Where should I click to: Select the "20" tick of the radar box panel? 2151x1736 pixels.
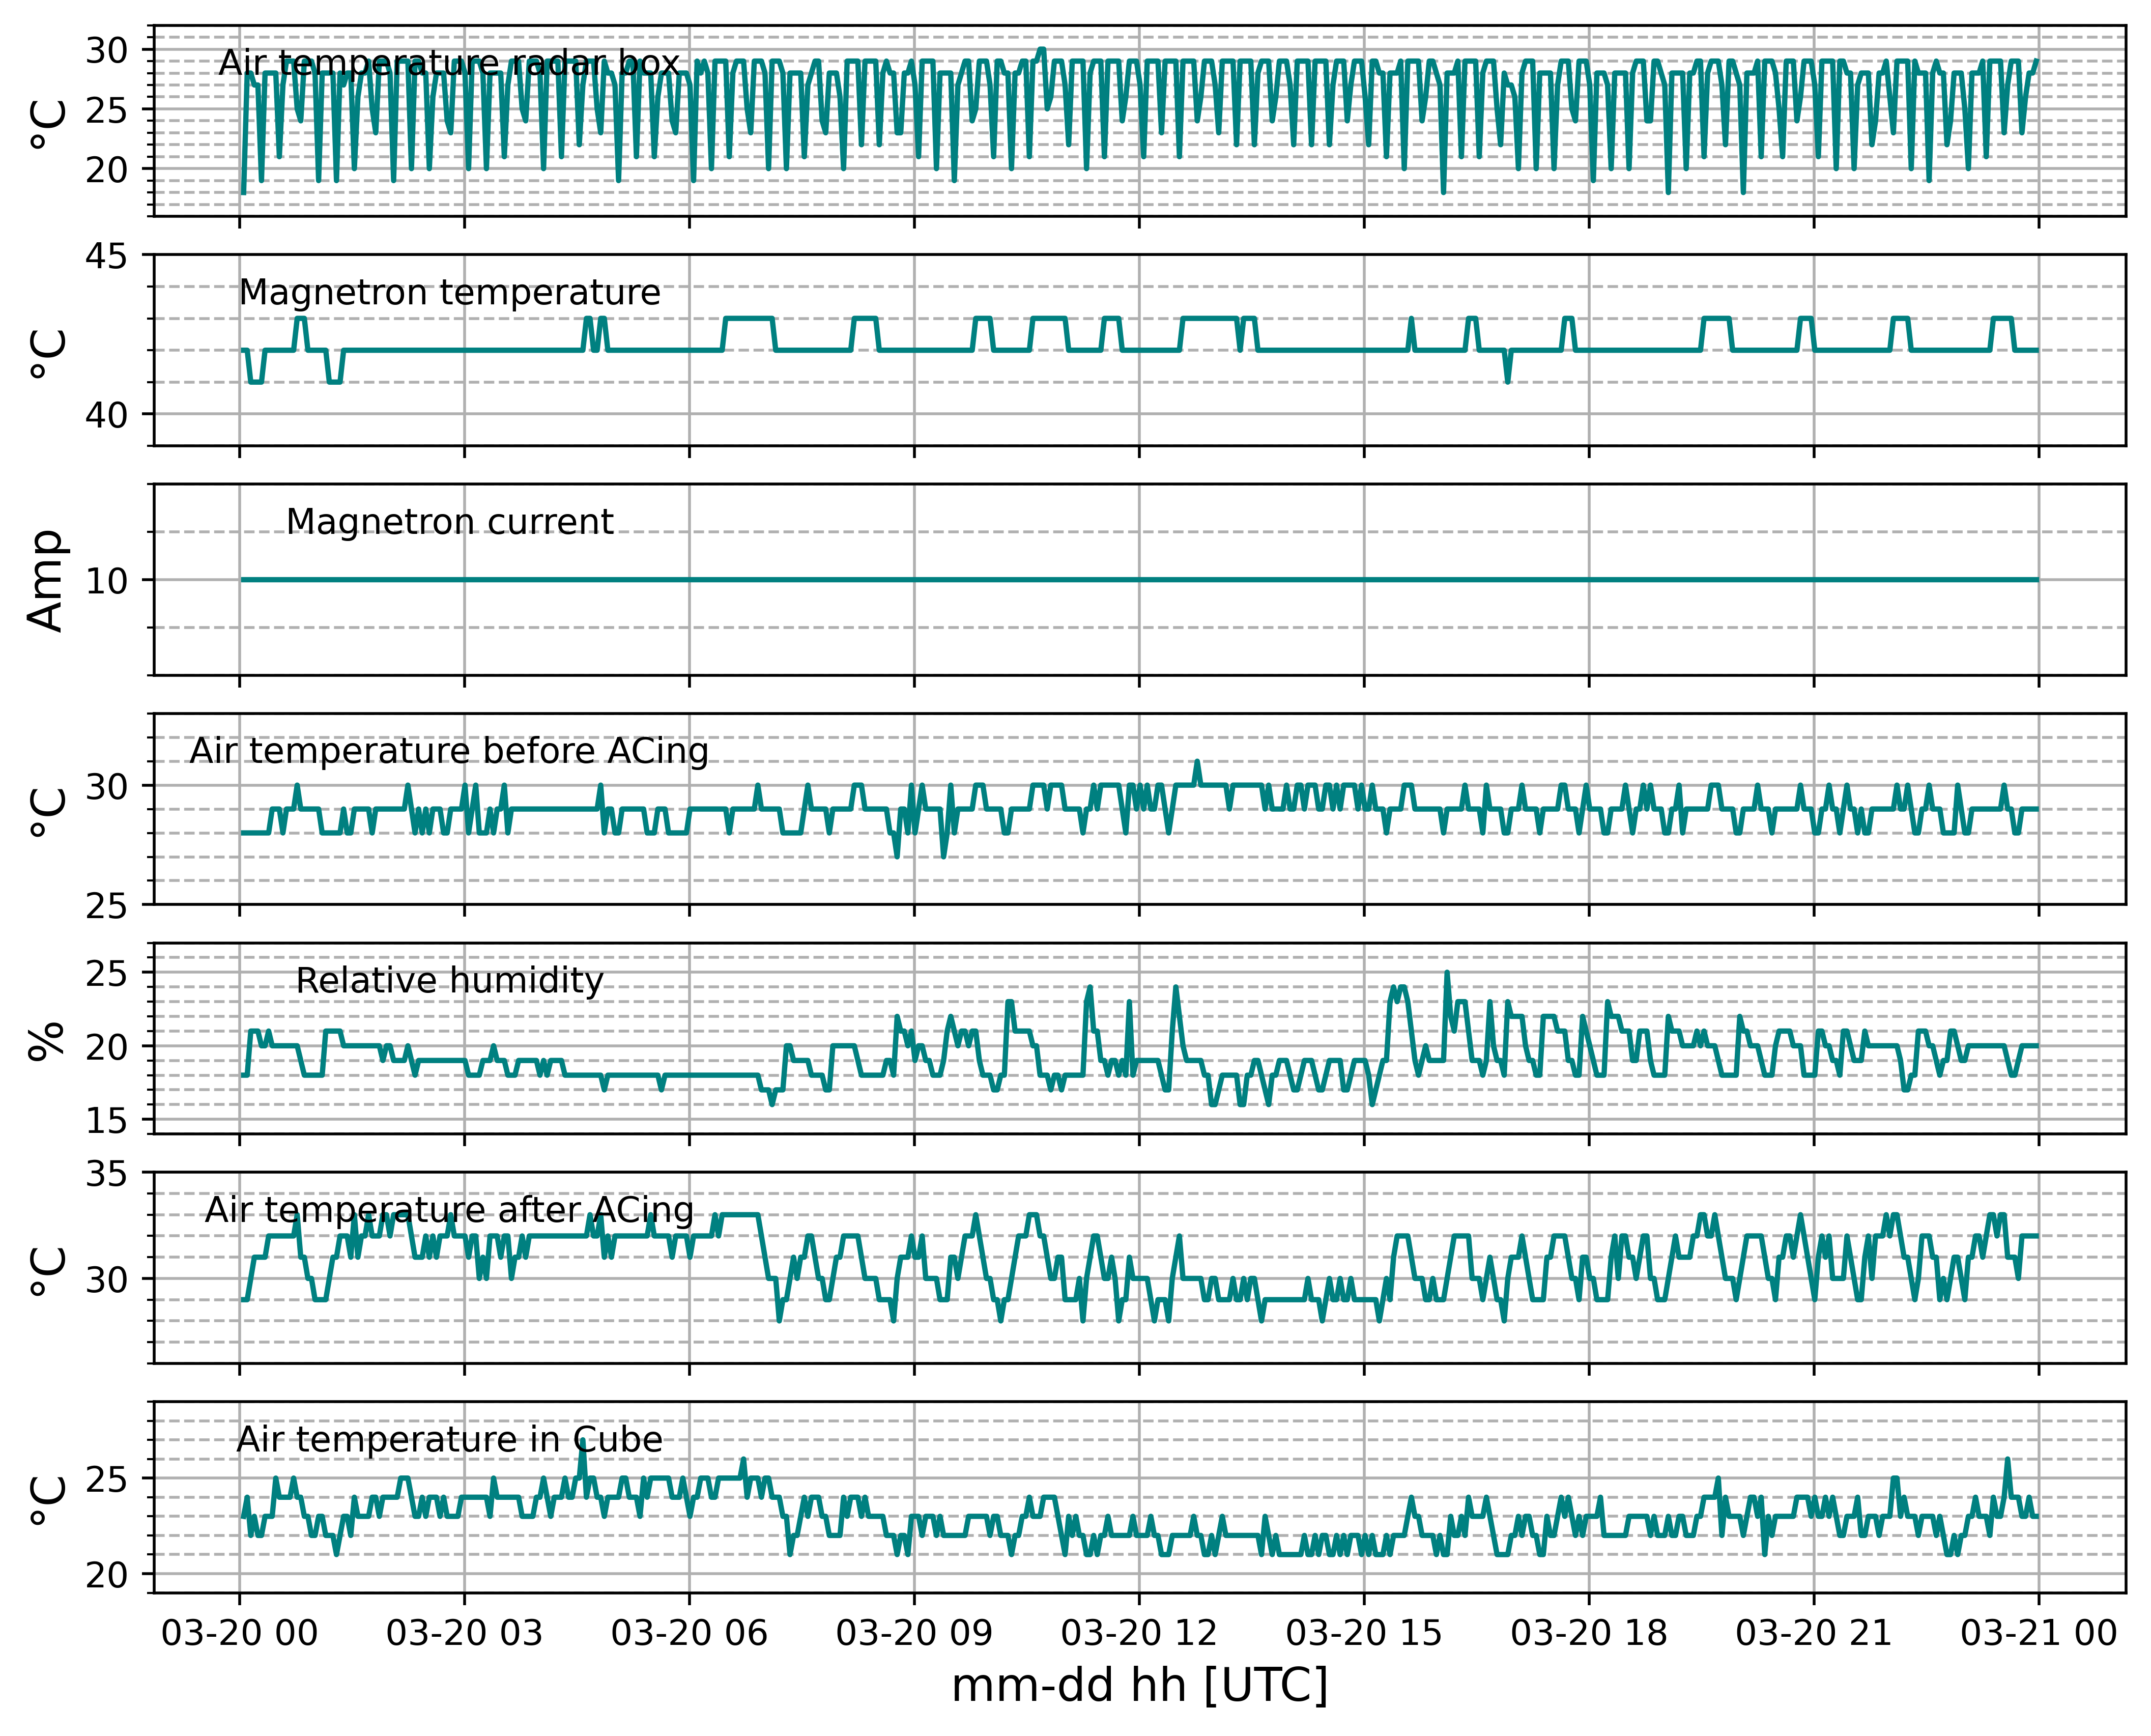tap(106, 169)
